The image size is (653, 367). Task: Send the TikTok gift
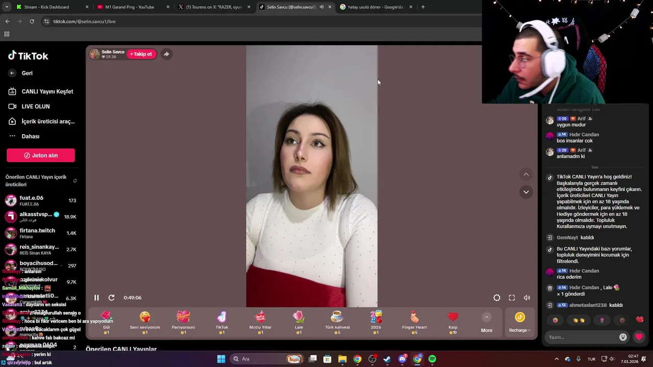[x=222, y=322]
